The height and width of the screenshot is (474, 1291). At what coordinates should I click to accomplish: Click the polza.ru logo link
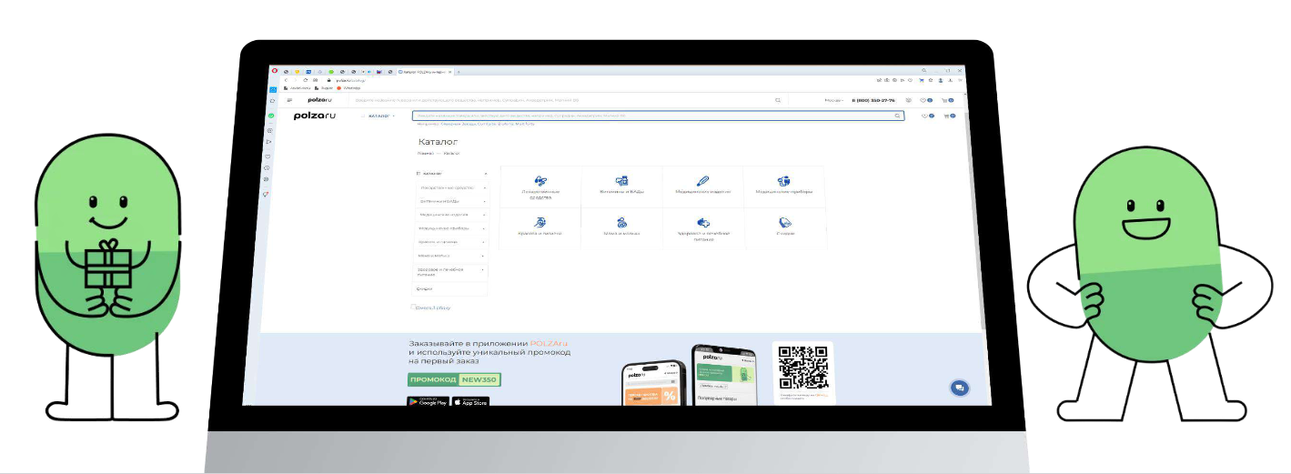click(x=315, y=116)
